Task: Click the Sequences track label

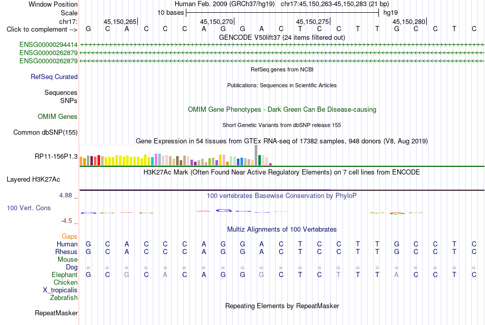Action: pos(61,92)
